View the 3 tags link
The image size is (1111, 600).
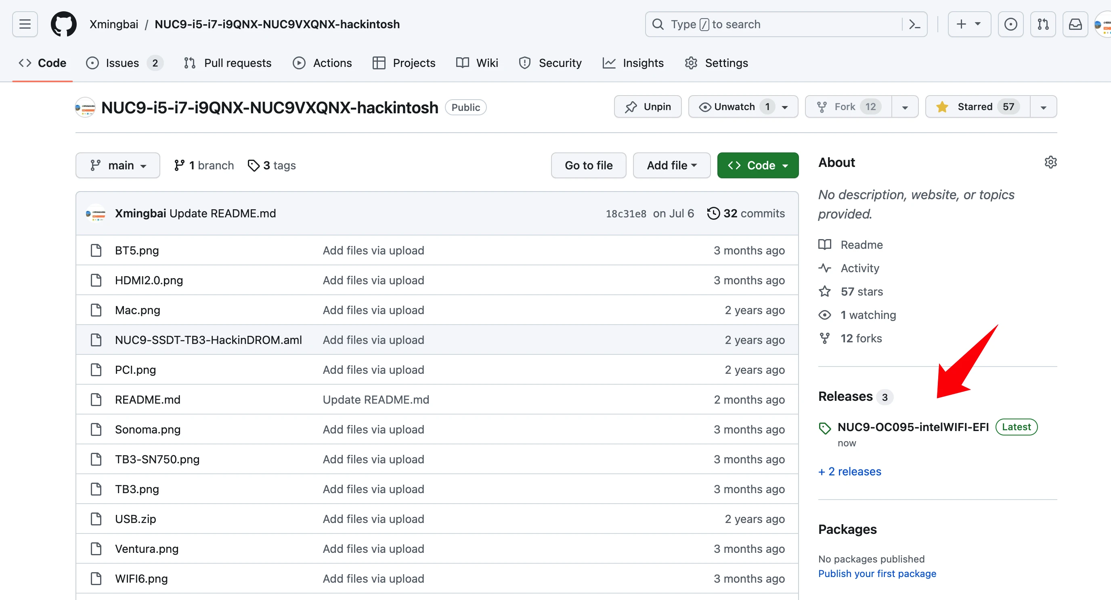pos(272,165)
